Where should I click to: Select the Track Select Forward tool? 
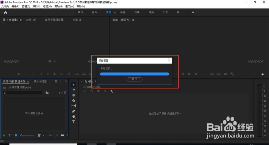pyautogui.click(x=73, y=90)
